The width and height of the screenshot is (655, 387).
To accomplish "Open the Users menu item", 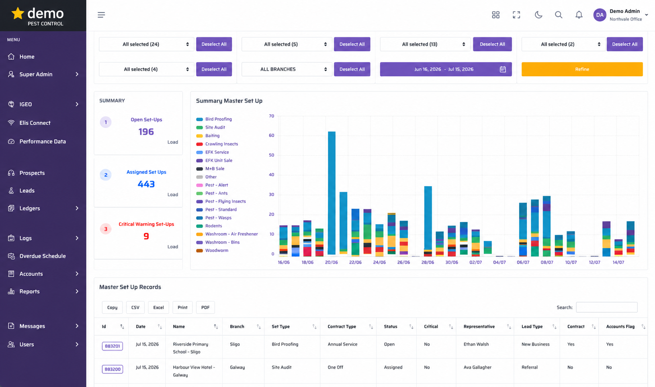I will click(x=43, y=344).
